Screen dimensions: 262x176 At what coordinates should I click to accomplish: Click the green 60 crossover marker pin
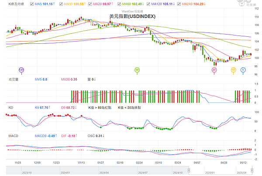coord(137,70)
